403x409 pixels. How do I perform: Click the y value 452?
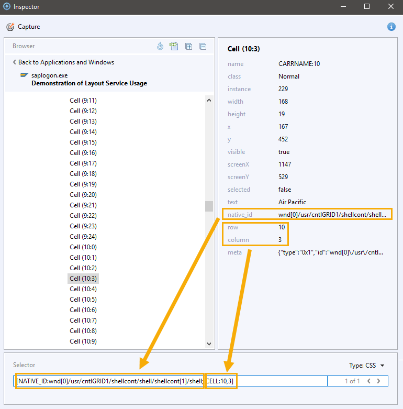(283, 139)
